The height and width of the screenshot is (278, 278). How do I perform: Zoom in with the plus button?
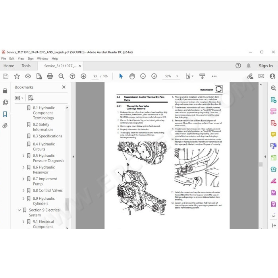coord(154,76)
